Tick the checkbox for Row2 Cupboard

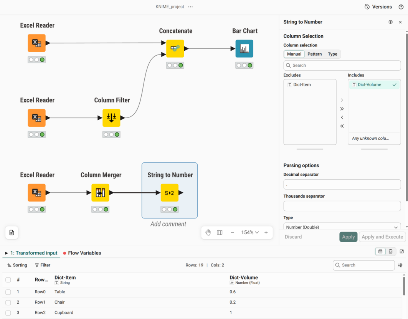(8, 313)
